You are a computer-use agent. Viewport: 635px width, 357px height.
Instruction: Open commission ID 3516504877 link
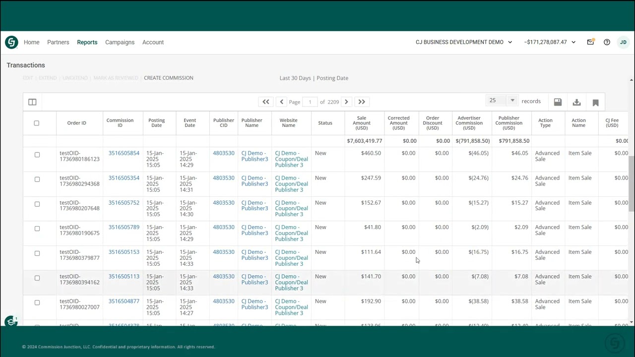click(124, 301)
